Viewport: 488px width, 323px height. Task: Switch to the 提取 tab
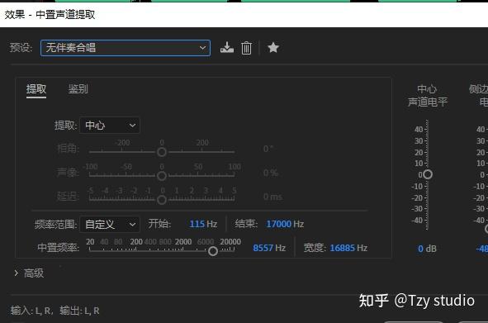pos(36,89)
